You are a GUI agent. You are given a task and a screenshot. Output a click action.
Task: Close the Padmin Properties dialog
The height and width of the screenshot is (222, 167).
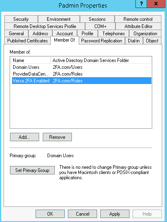coord(156,4)
